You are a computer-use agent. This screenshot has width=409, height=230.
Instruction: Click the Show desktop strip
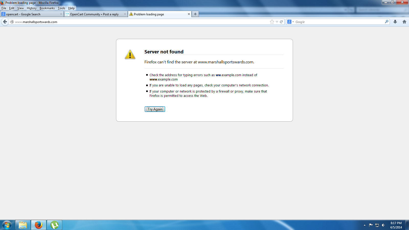[x=407, y=225]
